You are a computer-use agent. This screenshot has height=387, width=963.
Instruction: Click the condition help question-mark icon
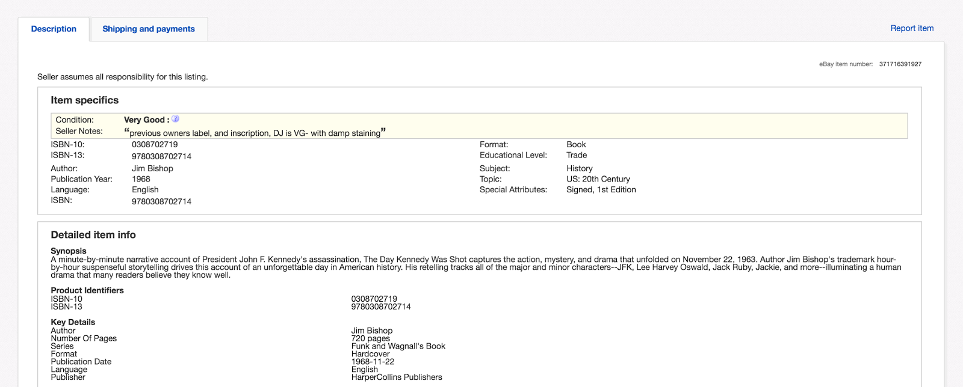(176, 119)
